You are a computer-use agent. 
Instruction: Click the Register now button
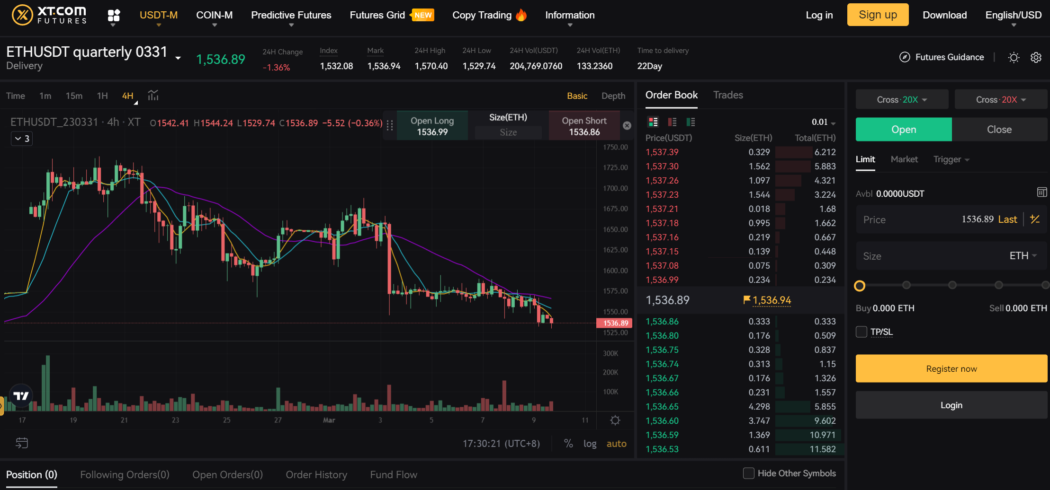click(951, 368)
